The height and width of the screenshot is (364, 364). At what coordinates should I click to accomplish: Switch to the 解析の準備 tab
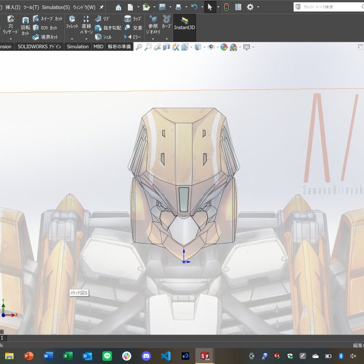119,47
